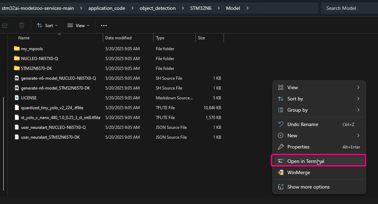Click the STM32N6570-DK folder icon

(x=17, y=69)
